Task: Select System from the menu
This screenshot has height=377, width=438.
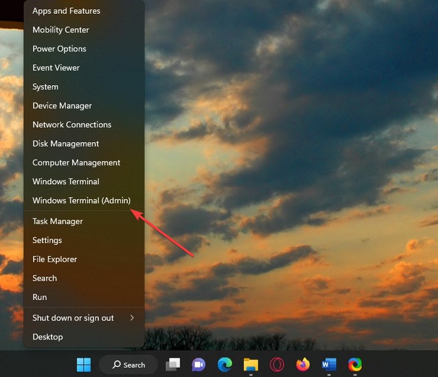Action: pyautogui.click(x=84, y=87)
